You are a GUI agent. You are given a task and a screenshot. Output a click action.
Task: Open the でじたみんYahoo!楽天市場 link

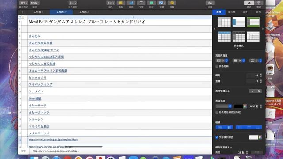(46, 57)
